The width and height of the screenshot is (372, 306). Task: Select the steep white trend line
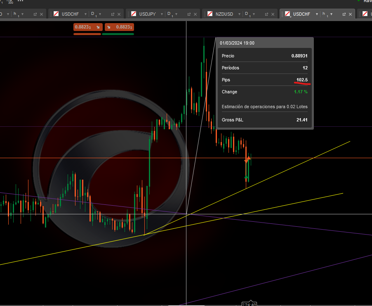[201, 126]
